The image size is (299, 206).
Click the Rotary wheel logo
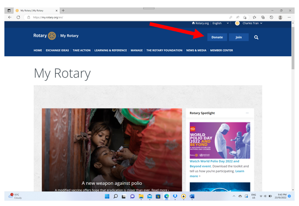pyautogui.click(x=52, y=36)
